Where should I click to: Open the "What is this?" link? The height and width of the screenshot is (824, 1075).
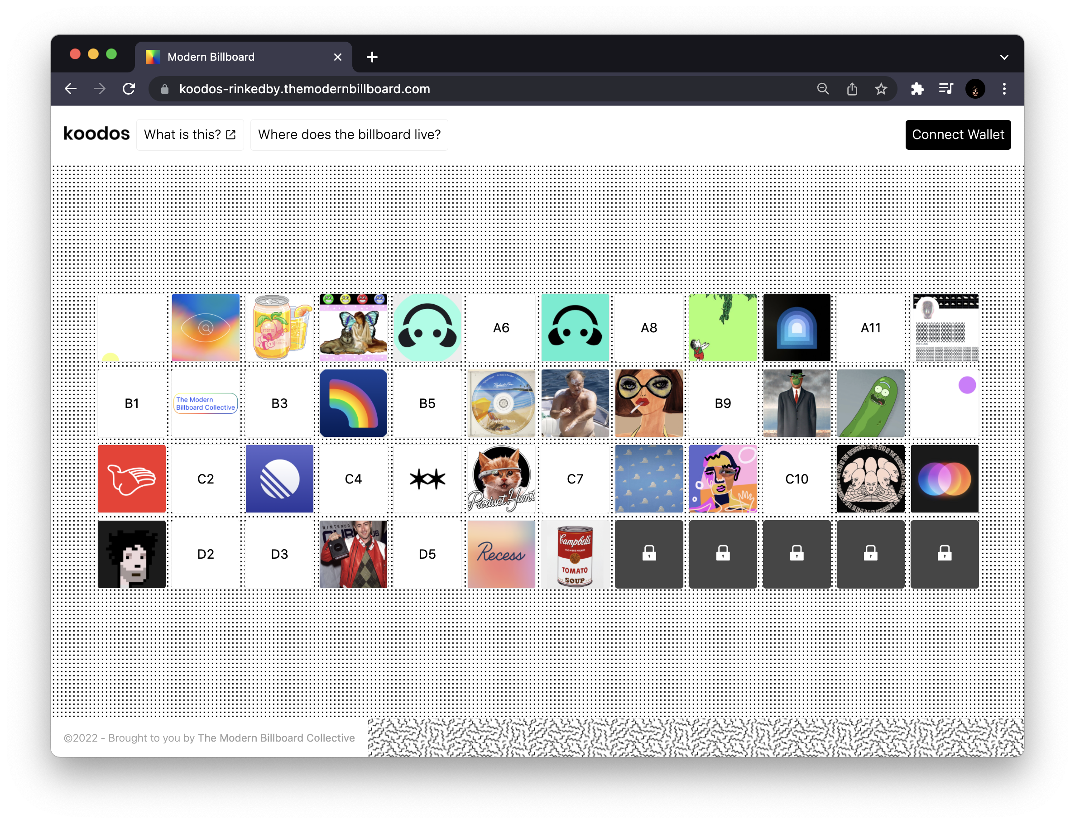point(190,134)
